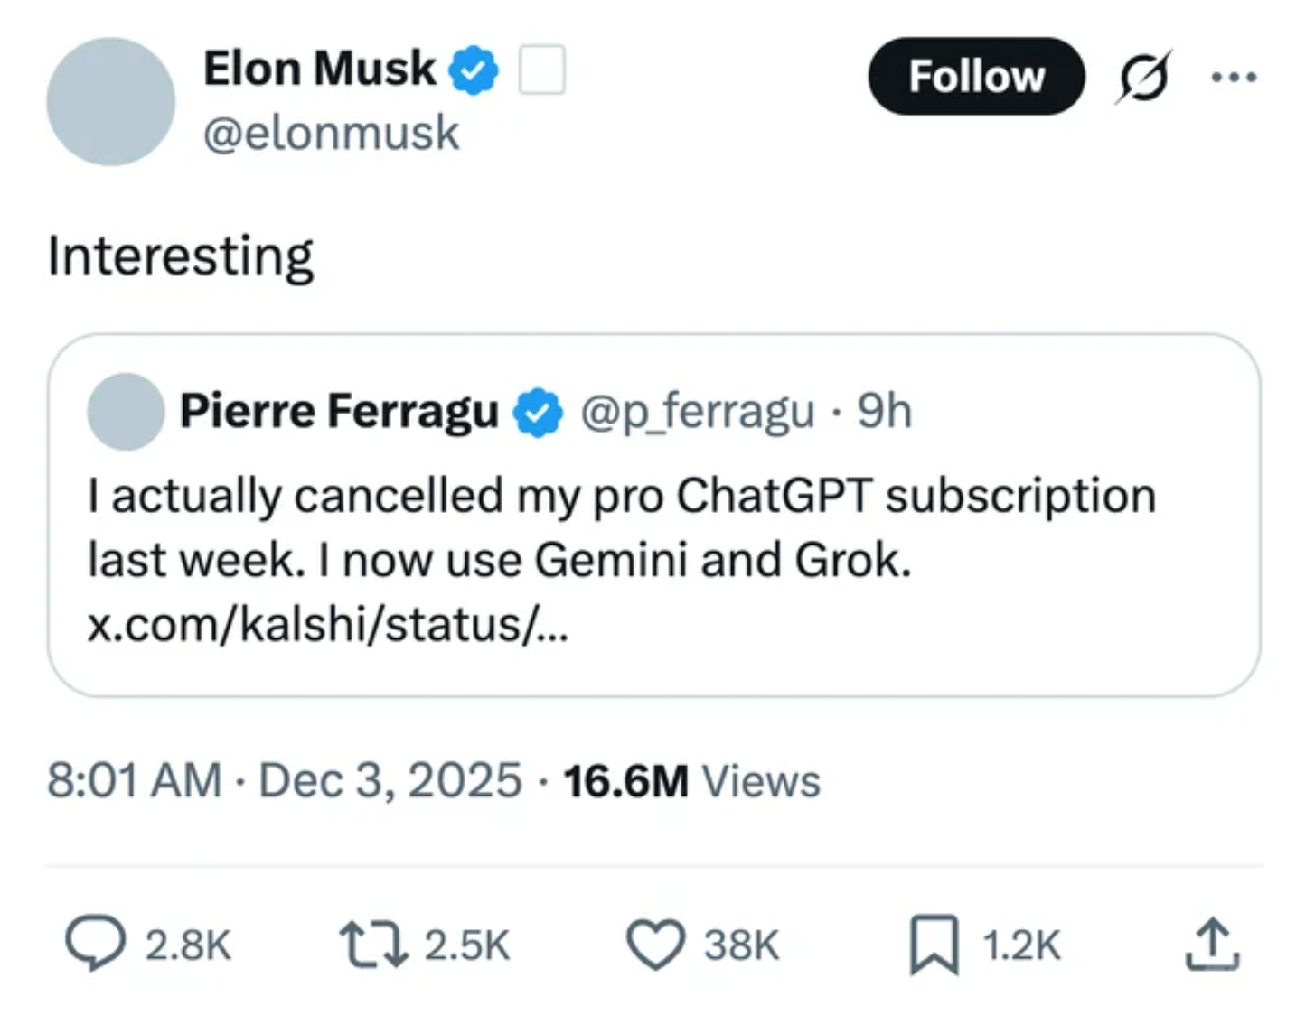Open the x.com/kalshi/status link
The image size is (1296, 1015).
(327, 624)
